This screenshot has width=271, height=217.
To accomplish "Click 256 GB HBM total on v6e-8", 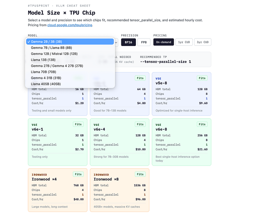I will (x=202, y=135).
